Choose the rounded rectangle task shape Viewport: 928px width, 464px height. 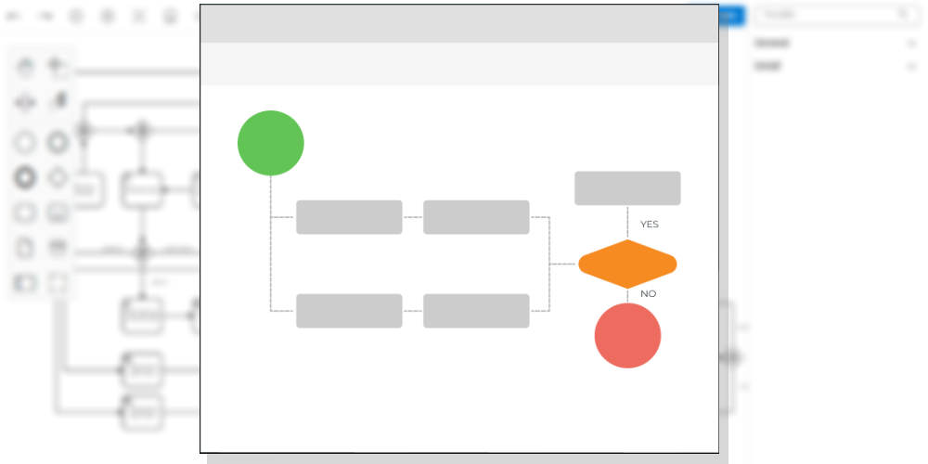(x=26, y=213)
